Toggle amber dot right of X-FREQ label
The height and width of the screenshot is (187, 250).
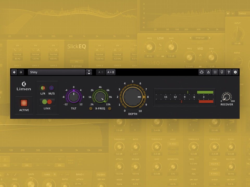tap(110, 109)
